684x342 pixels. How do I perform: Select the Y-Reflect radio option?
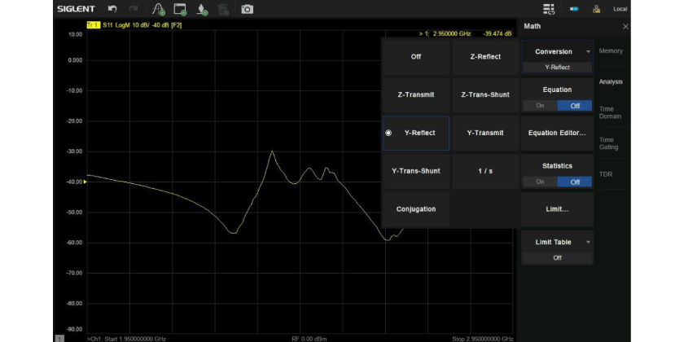[x=416, y=133]
